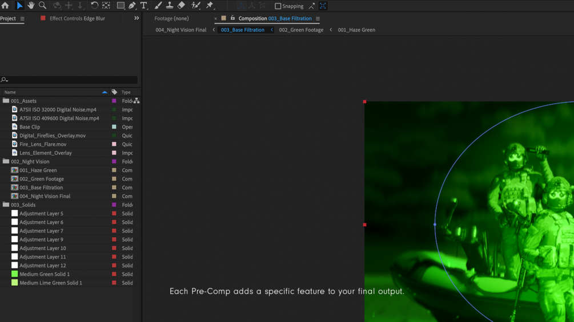Select the Eraser tool
Screen dimensions: 574x322
[x=181, y=6]
